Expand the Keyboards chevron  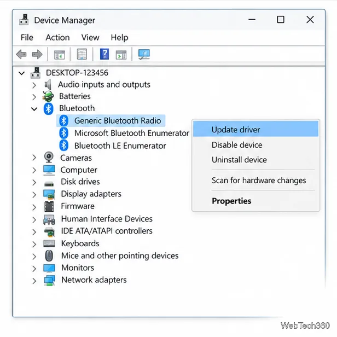coord(34,244)
